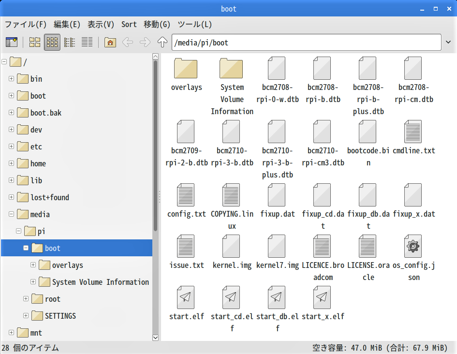Expand the dev folder in tree
Viewport: 457px width, 354px height.
12,129
